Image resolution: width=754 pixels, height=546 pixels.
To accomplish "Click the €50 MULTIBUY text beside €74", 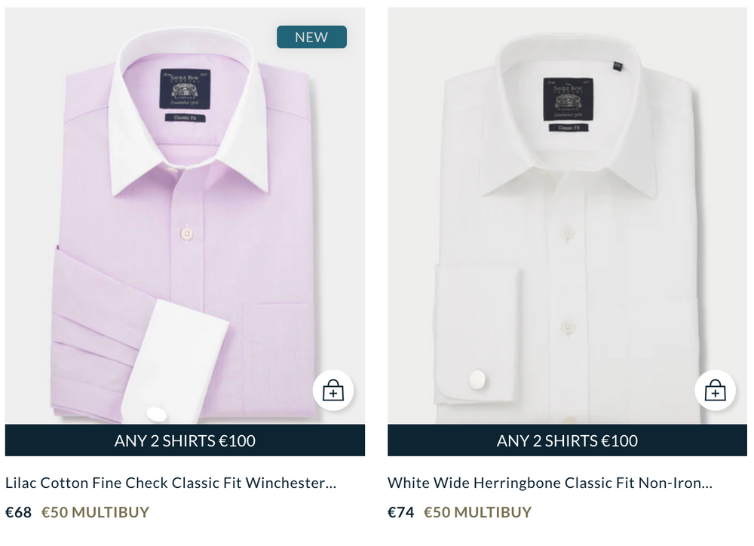I will tap(477, 513).
